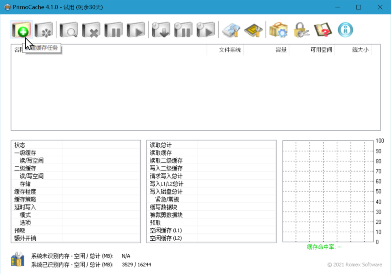This screenshot has width=391, height=274.
Task: Select the 模式 row
Action: (76, 215)
